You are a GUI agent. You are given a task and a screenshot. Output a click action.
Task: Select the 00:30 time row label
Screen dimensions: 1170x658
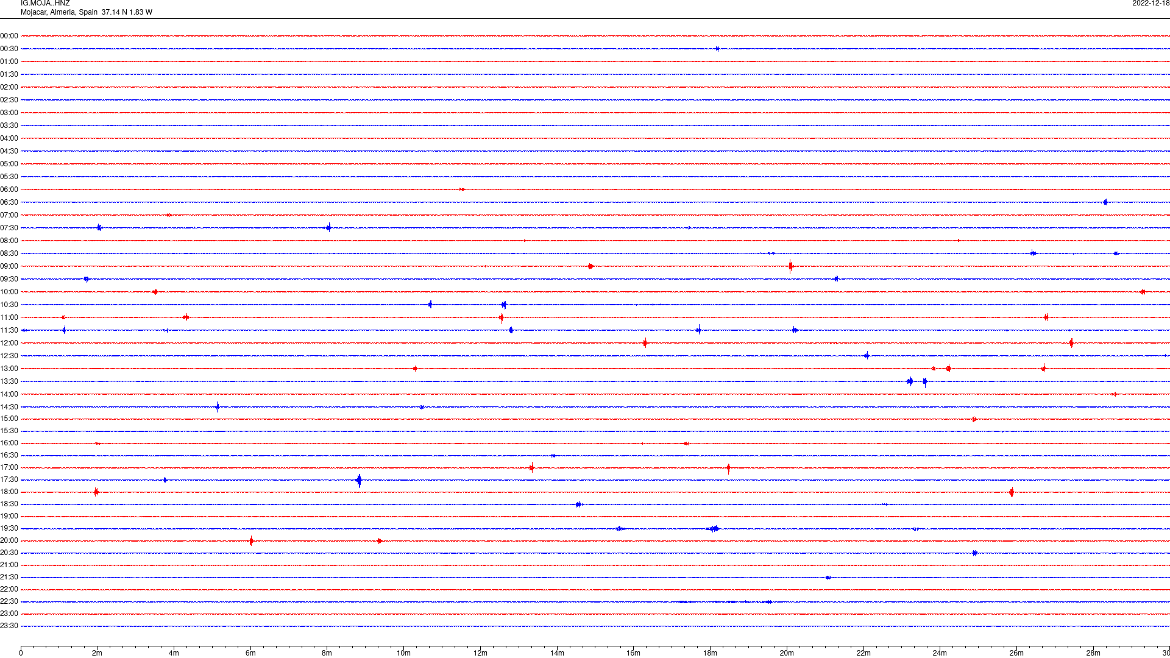coord(9,49)
